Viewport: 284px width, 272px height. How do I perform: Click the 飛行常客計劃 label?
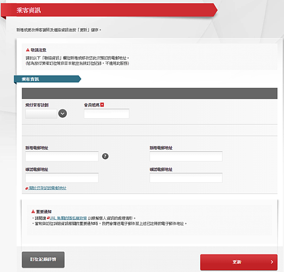pos(37,105)
